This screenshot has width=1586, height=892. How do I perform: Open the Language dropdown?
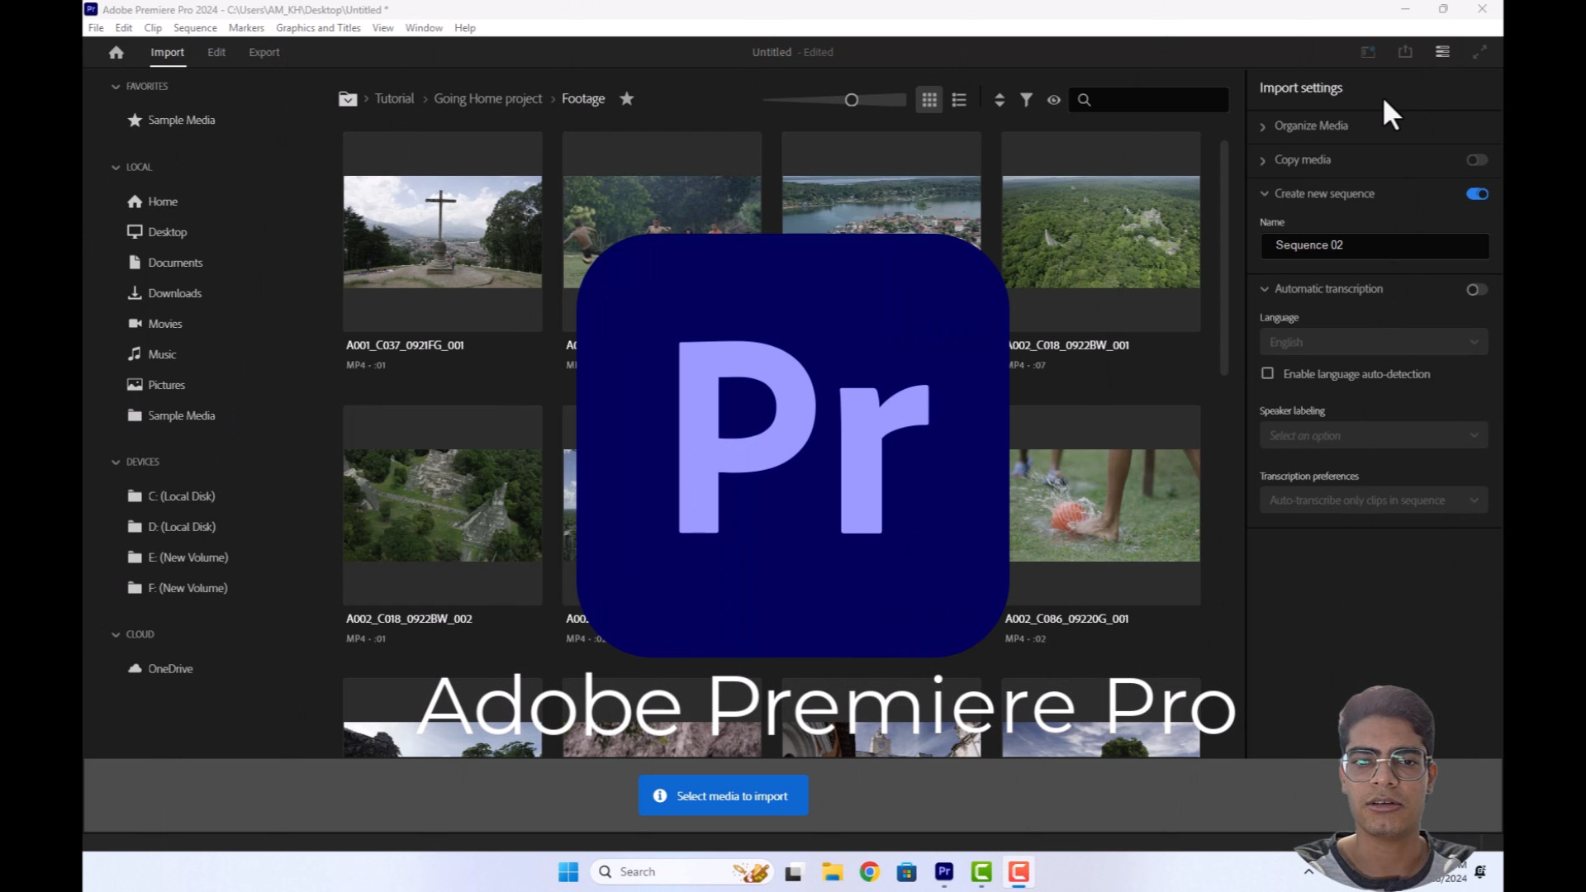(x=1374, y=342)
